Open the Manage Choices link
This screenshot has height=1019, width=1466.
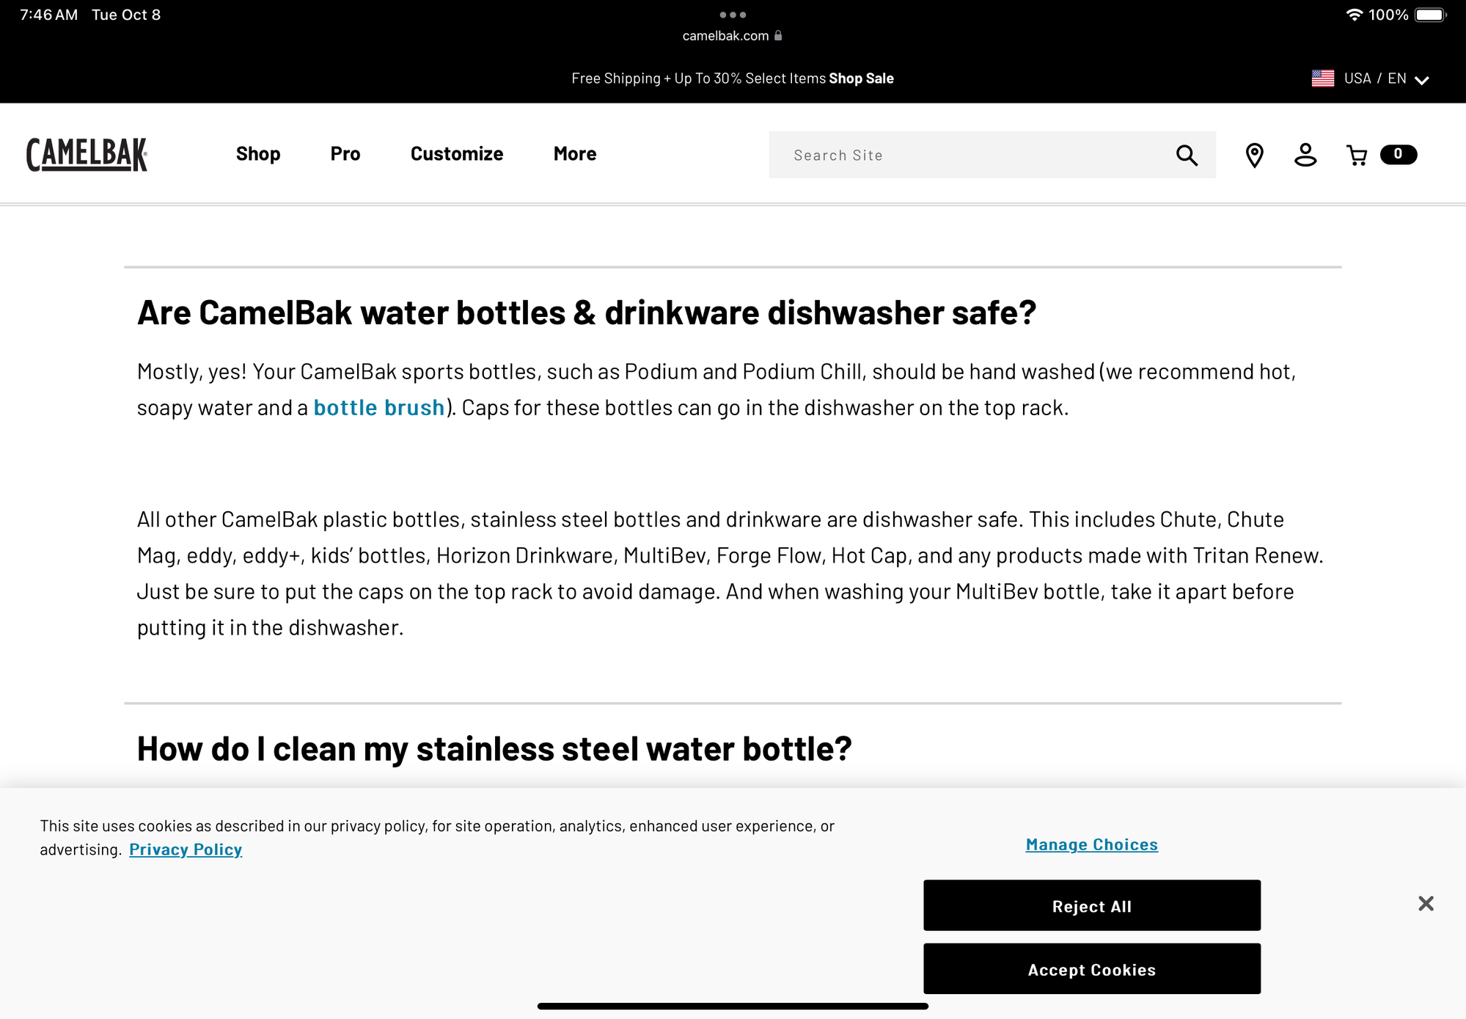pos(1091,844)
